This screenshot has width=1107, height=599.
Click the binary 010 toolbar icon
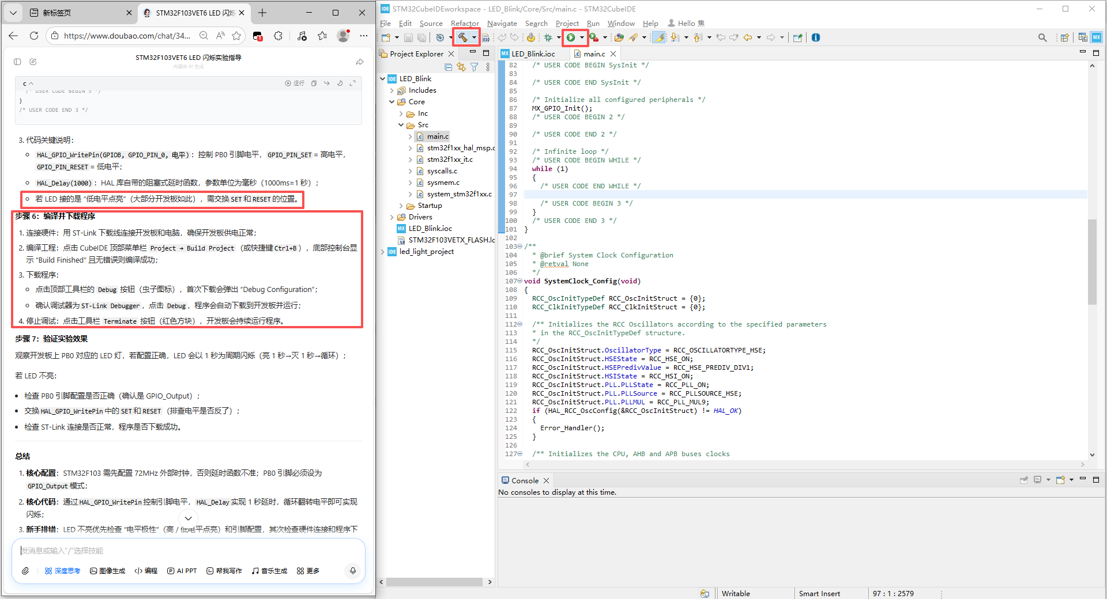click(486, 37)
